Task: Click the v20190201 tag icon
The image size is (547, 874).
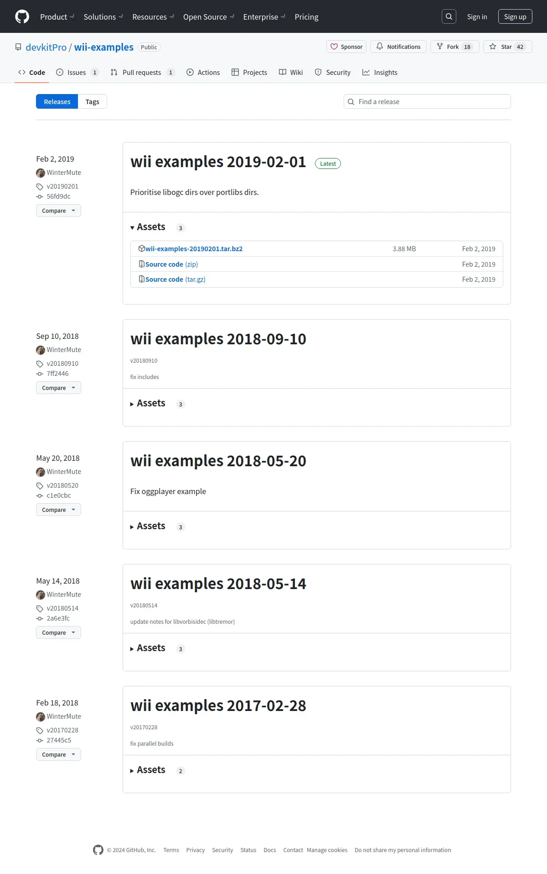Action: [40, 186]
